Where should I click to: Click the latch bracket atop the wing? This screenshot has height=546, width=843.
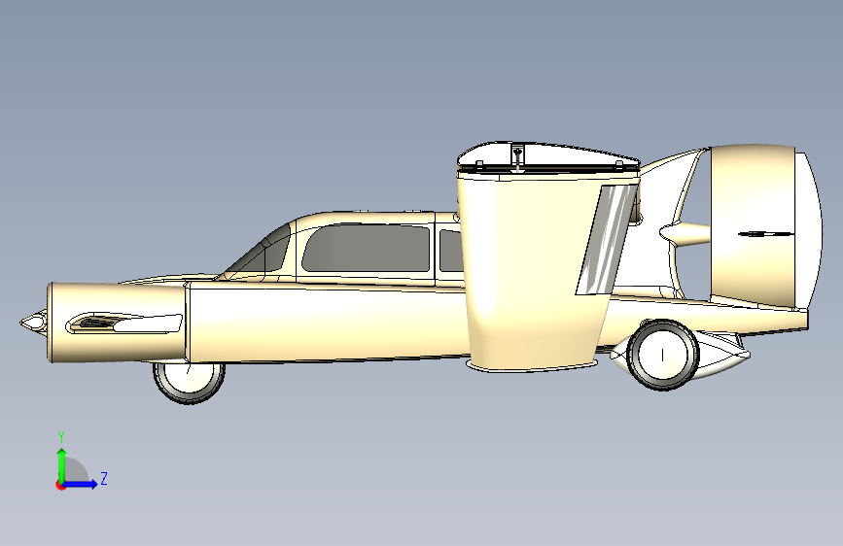click(x=517, y=157)
